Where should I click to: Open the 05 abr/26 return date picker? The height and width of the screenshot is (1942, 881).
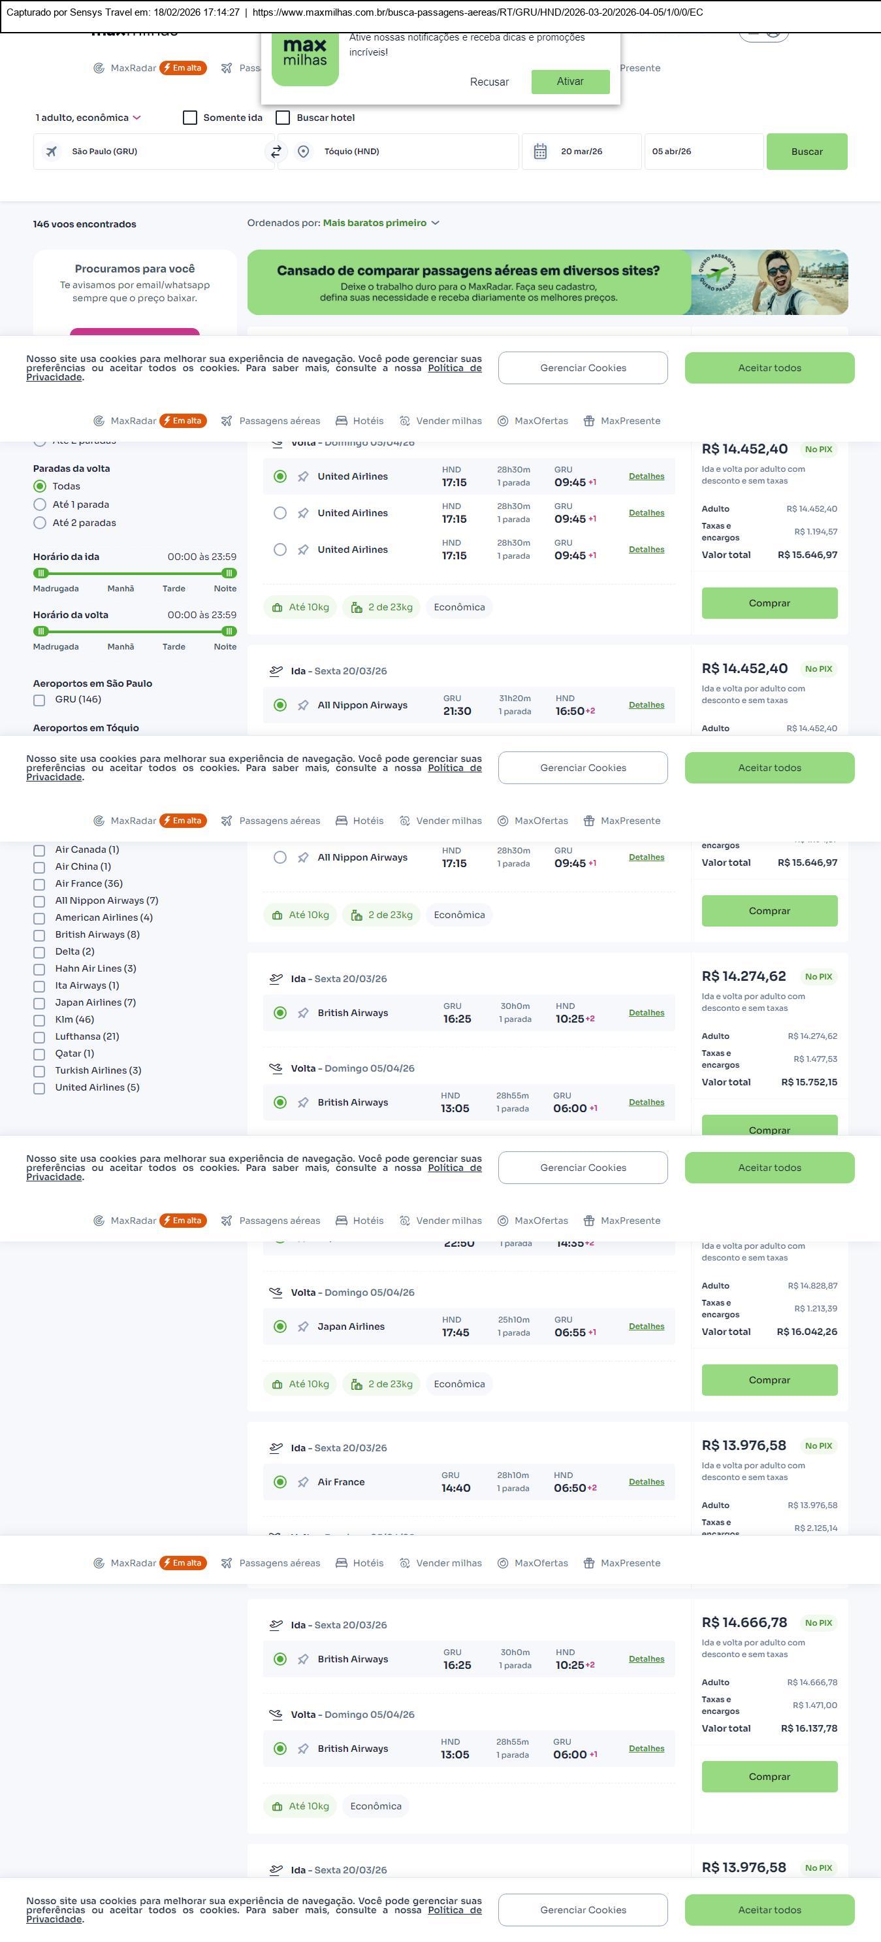[703, 152]
